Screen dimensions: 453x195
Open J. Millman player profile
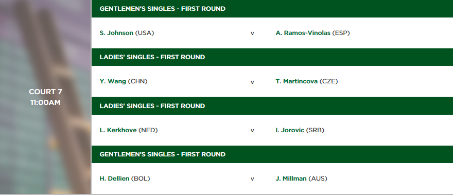click(291, 179)
